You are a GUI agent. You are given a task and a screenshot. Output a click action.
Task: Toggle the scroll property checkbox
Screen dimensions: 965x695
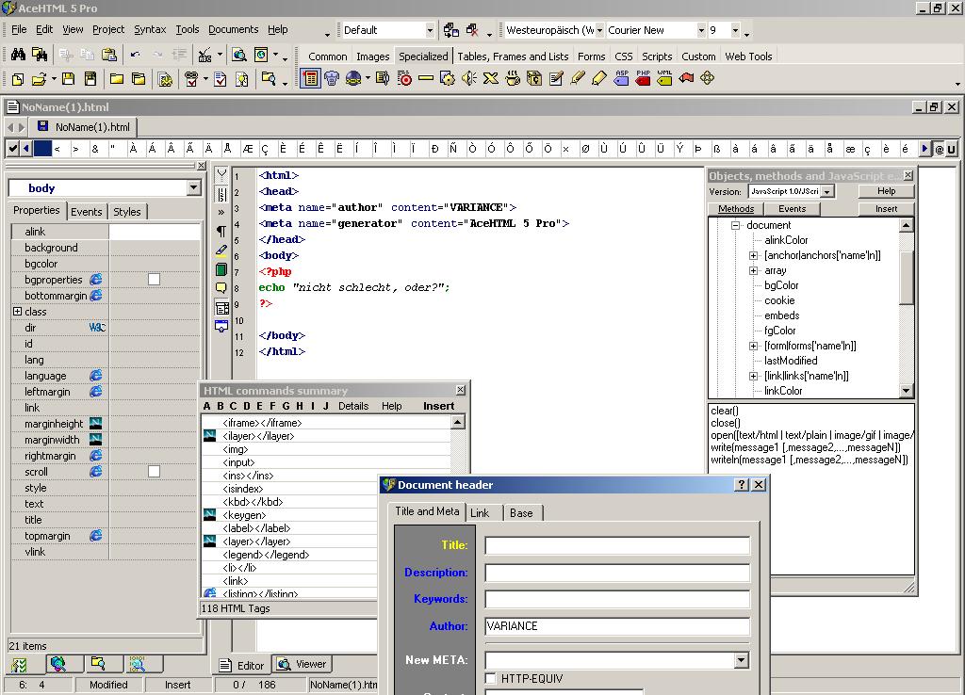(154, 472)
